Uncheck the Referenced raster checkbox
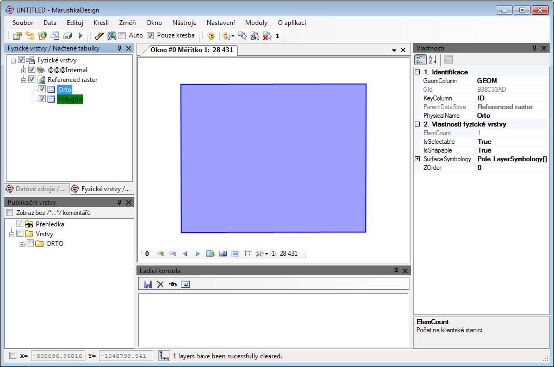554x367 pixels. click(32, 79)
